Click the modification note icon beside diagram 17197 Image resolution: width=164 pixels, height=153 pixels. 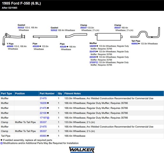[97, 62]
